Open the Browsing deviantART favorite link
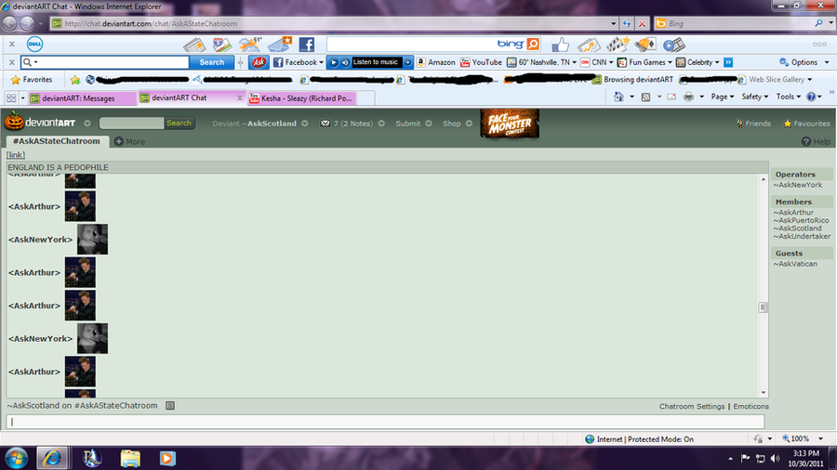837x470 pixels. point(633,79)
